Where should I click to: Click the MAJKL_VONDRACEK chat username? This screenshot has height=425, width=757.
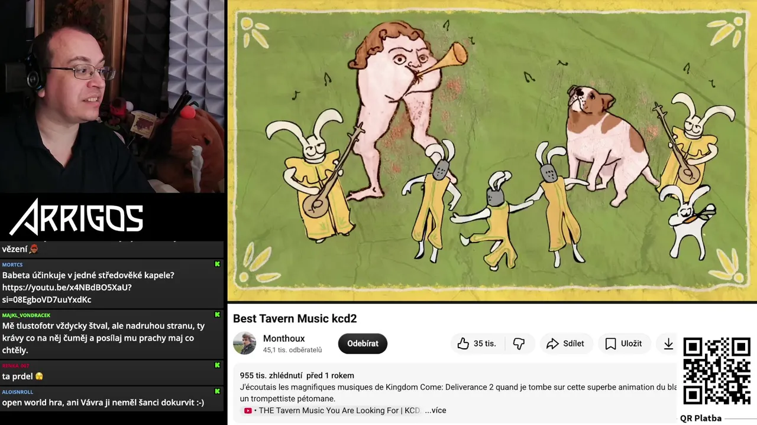pyautogui.click(x=26, y=315)
